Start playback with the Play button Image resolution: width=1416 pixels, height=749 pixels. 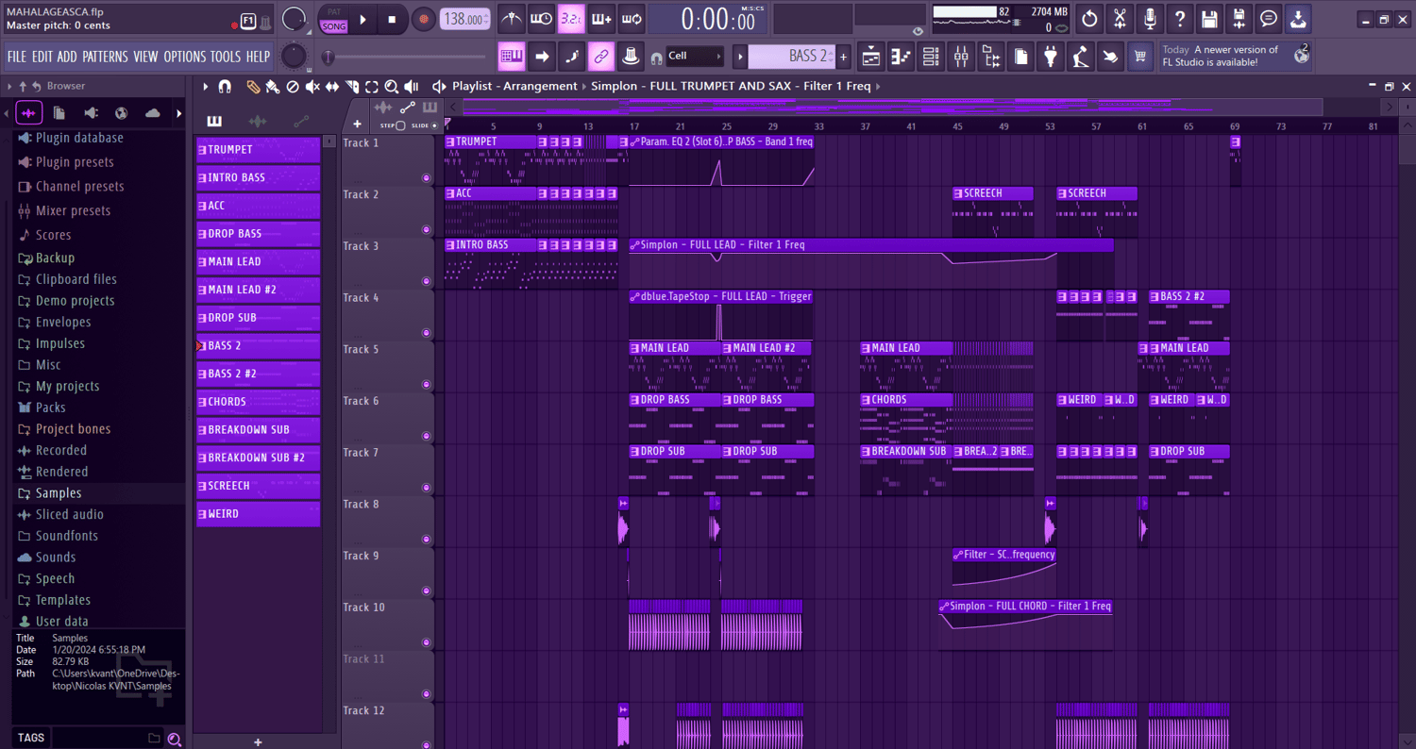click(x=363, y=19)
